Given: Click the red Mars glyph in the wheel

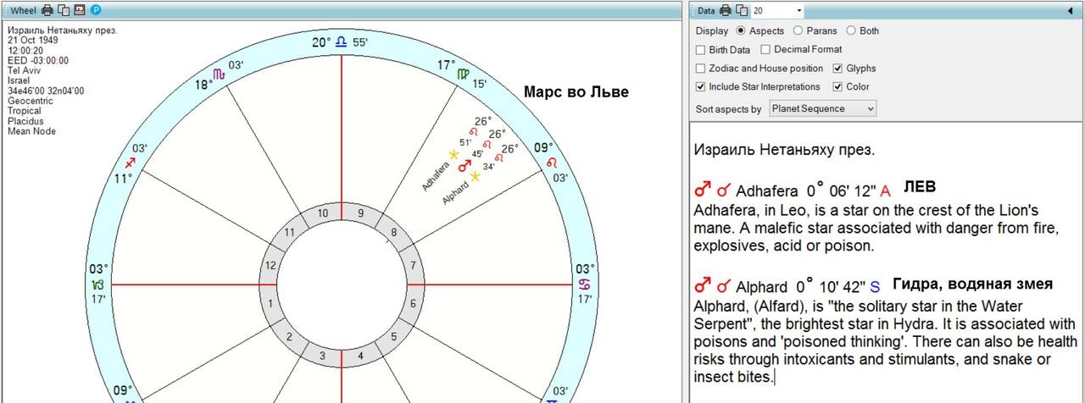Looking at the screenshot, I should 465,166.
